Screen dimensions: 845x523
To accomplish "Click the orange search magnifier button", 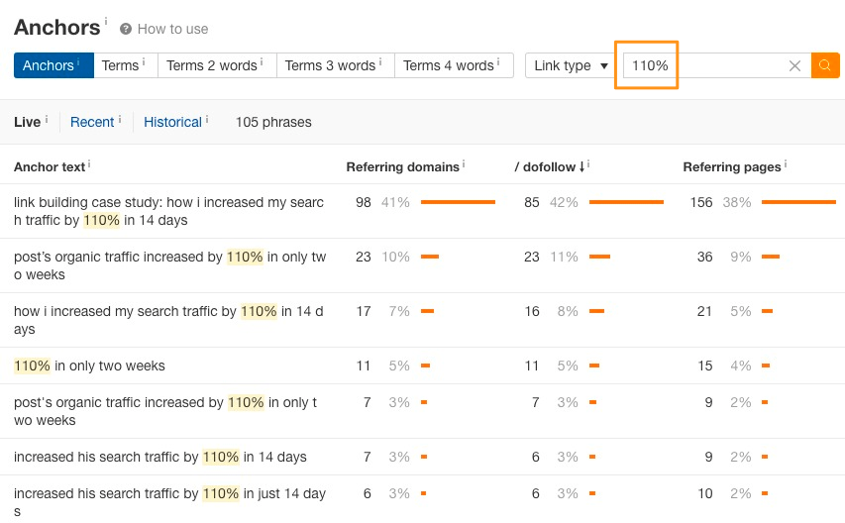I will [825, 65].
